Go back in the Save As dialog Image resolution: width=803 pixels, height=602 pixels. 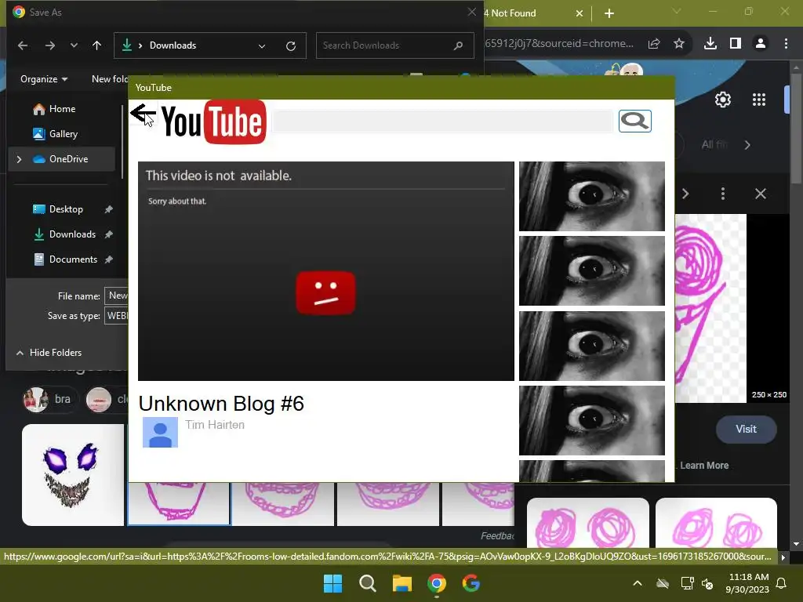(23, 45)
